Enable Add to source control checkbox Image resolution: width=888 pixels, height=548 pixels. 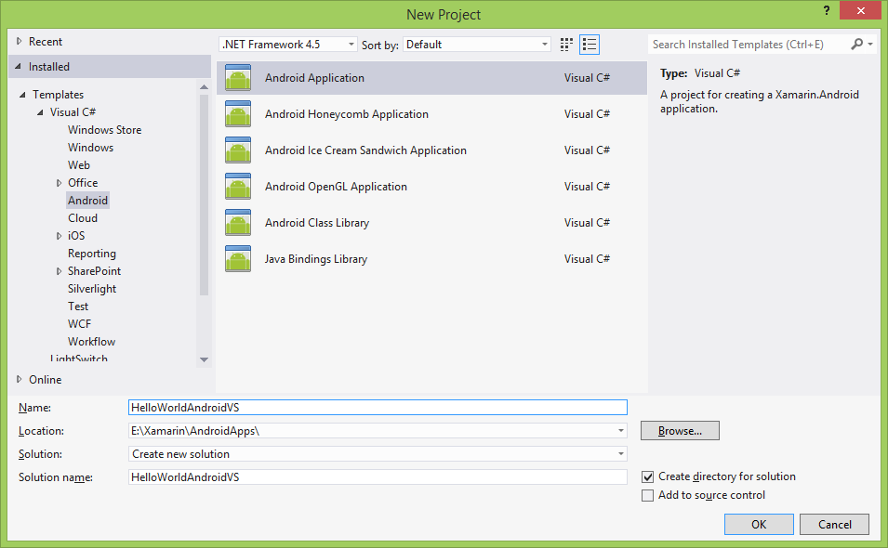[647, 495]
